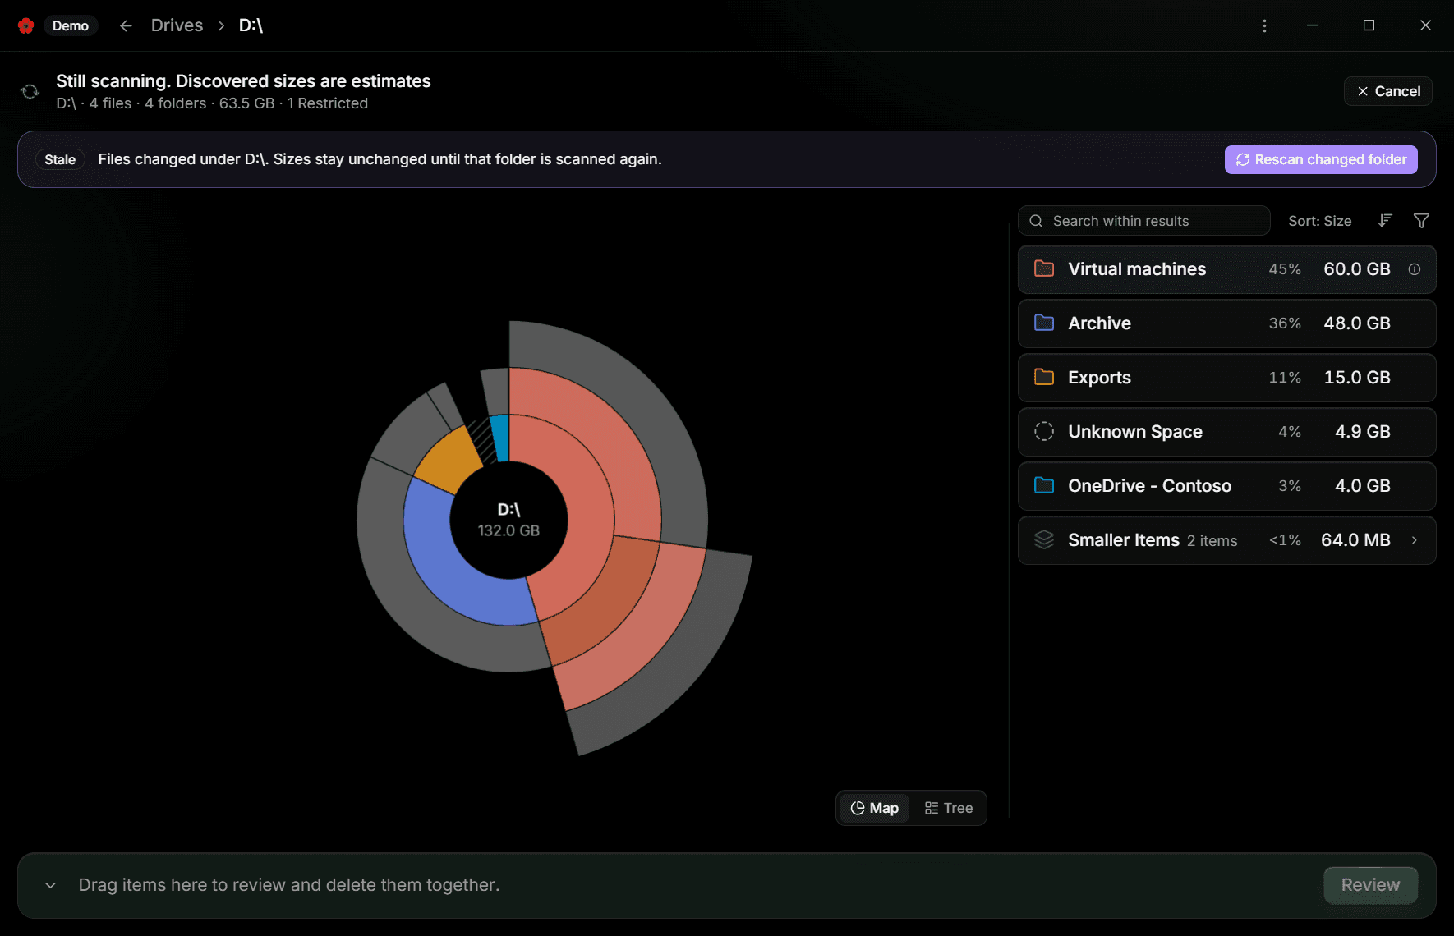Switch to the Tree view
This screenshot has height=936, width=1454.
(x=949, y=808)
